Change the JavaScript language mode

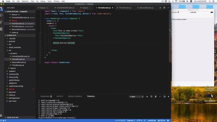pyautogui.click(x=152, y=121)
